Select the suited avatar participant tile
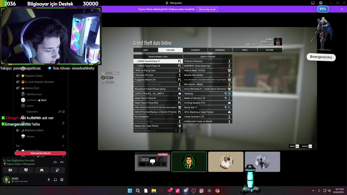 (189, 162)
